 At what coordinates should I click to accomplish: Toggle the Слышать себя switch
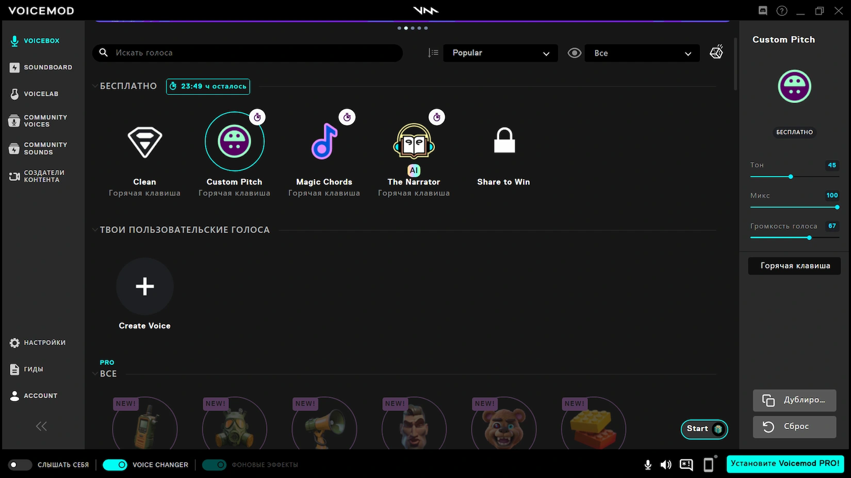tap(20, 465)
